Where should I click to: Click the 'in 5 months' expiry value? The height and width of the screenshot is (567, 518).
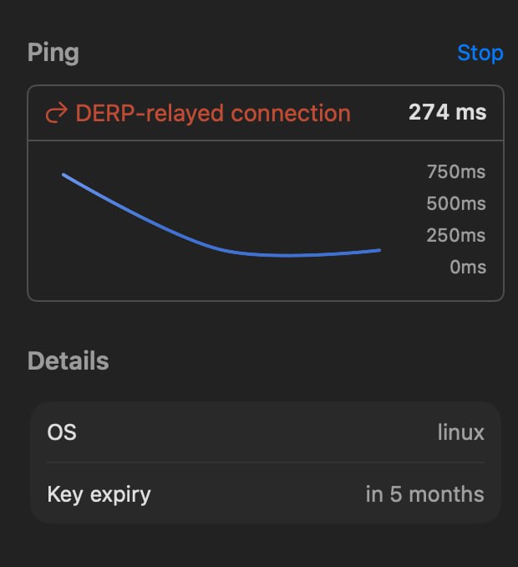coord(424,493)
